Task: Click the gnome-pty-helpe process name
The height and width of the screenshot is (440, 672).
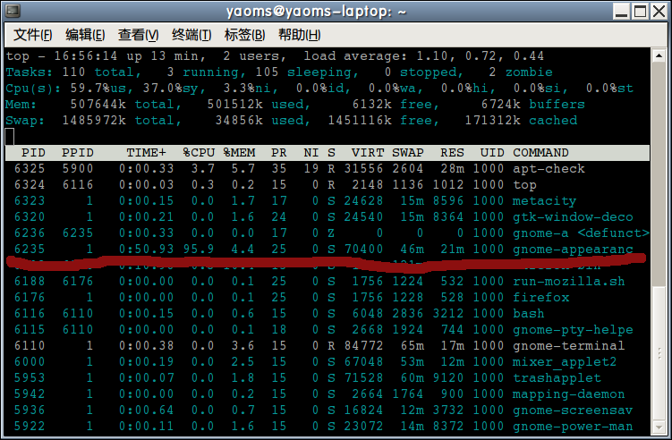Action: pyautogui.click(x=573, y=330)
